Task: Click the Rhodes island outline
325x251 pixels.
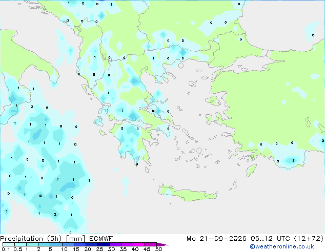Action: 251,170
